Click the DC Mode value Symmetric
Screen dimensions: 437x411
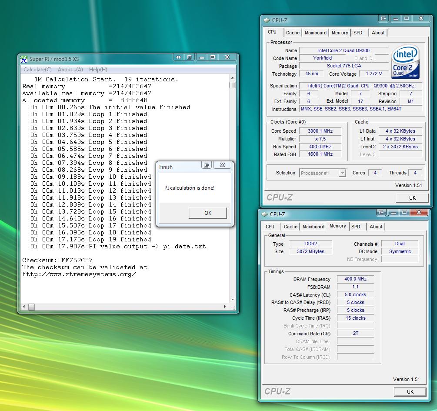click(400, 251)
